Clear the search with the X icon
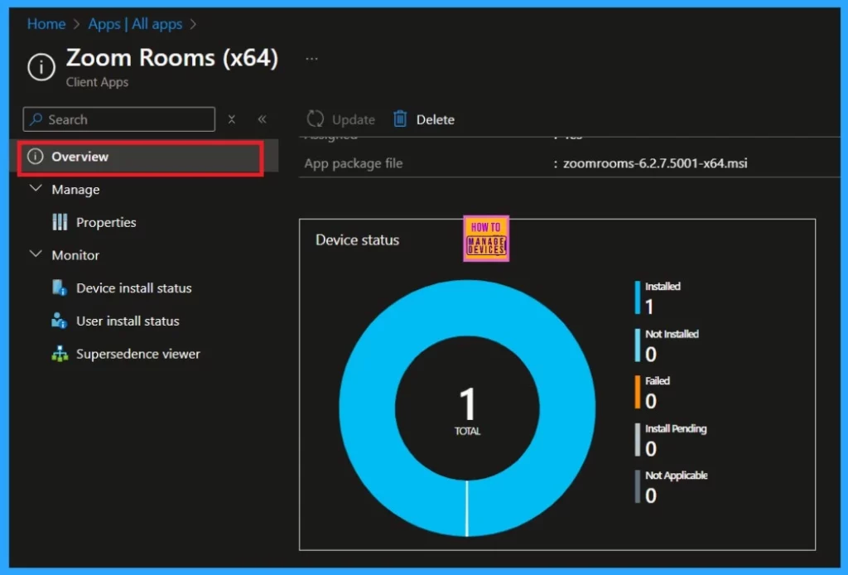Screen dimensions: 848x575 [232, 119]
